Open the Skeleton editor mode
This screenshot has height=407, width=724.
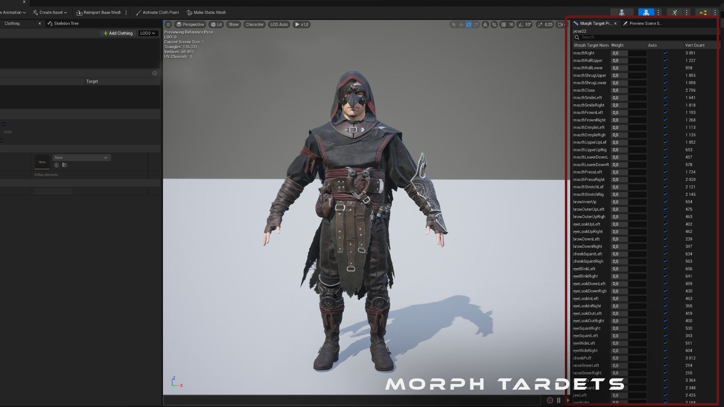(x=622, y=12)
